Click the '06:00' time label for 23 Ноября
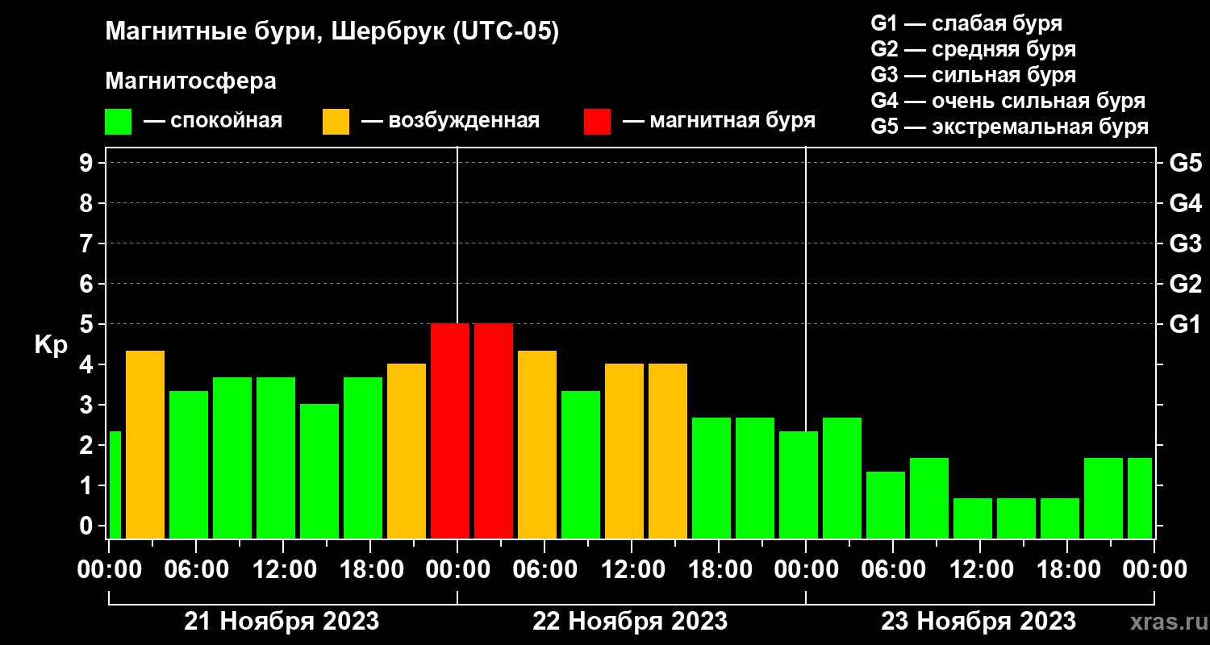The height and width of the screenshot is (645, 1210). pyautogui.click(x=893, y=569)
